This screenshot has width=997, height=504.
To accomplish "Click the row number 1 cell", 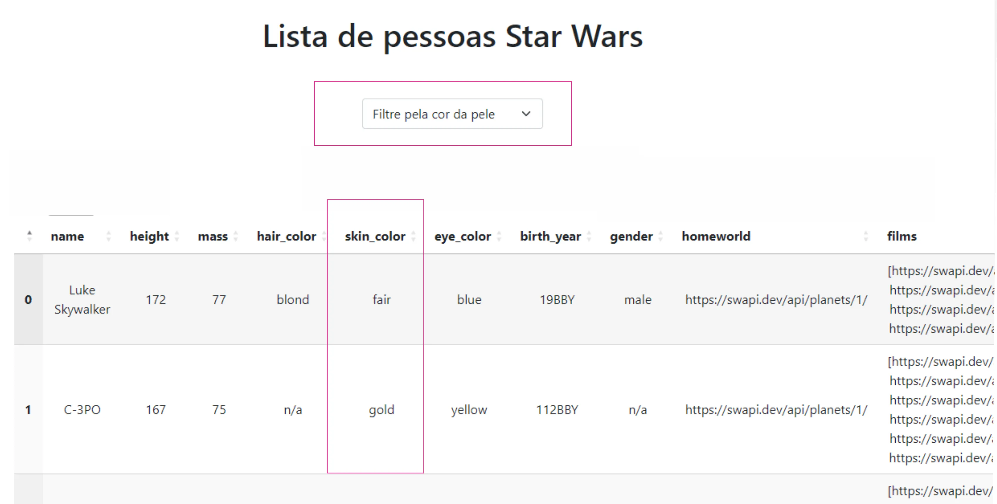I will 28,409.
